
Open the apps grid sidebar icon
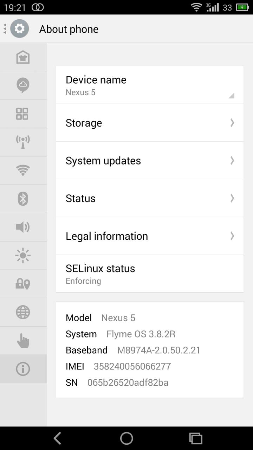[x=23, y=114]
